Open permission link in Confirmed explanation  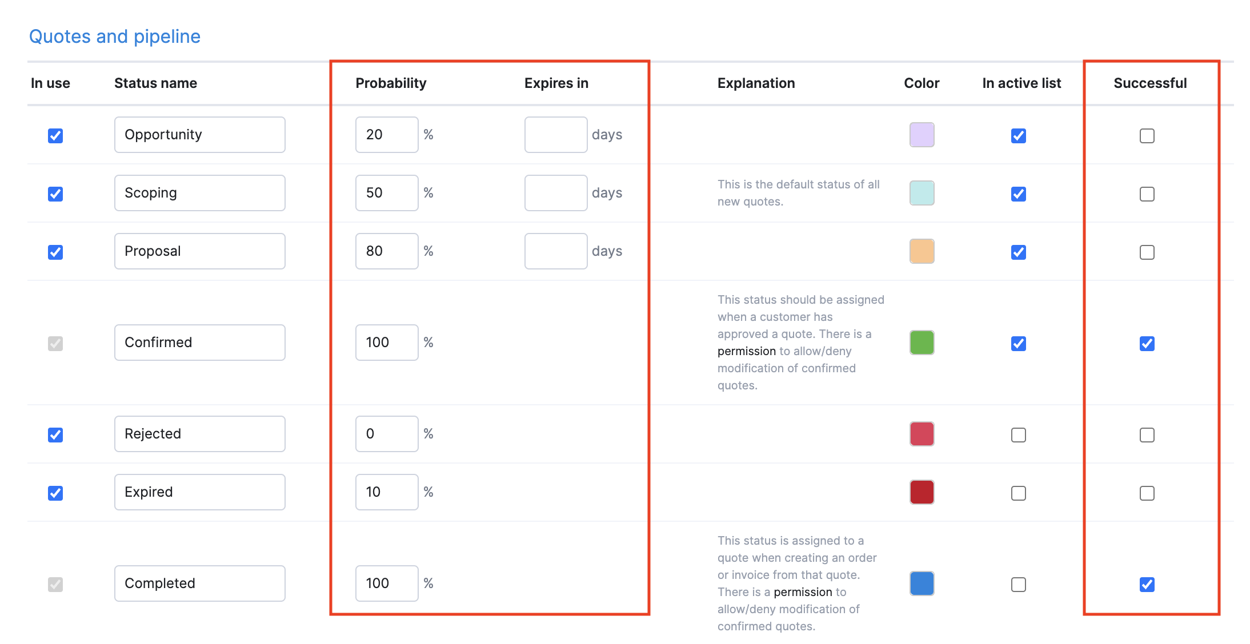coord(746,351)
